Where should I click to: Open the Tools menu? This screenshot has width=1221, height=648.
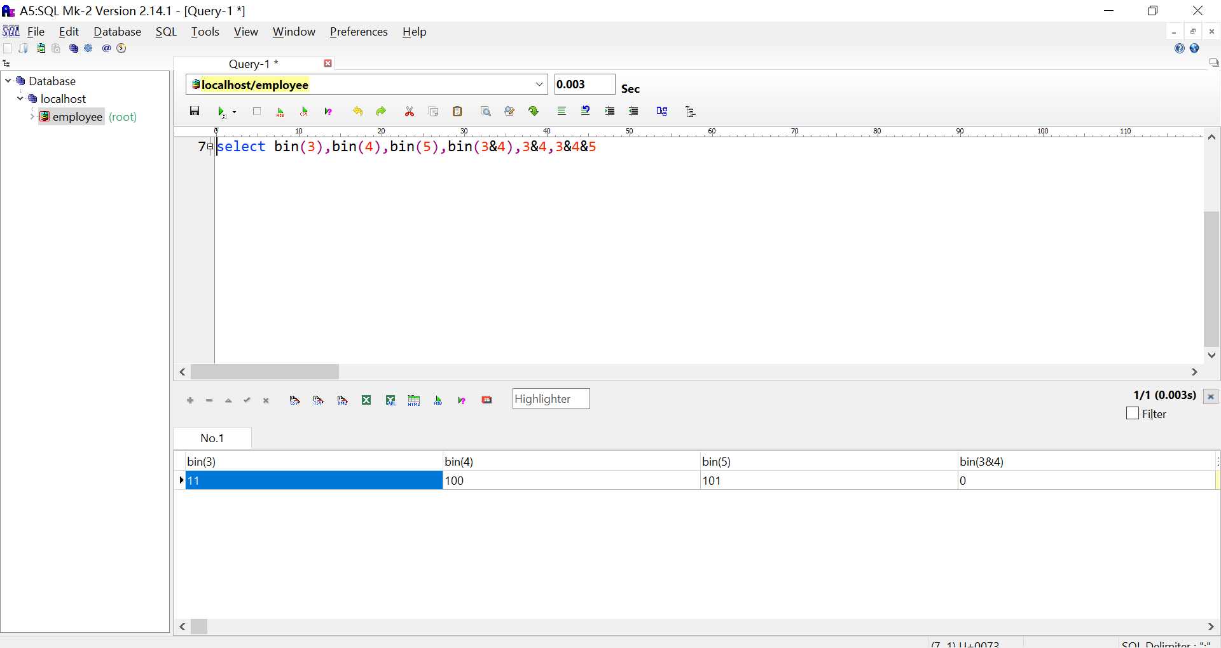(205, 32)
